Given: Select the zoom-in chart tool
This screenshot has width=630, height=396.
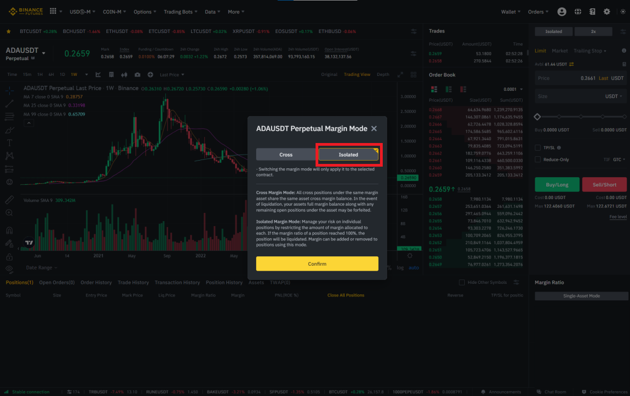Looking at the screenshot, I should [9, 213].
